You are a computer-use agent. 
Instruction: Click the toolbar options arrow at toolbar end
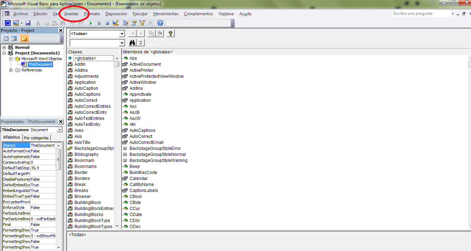tap(233, 24)
